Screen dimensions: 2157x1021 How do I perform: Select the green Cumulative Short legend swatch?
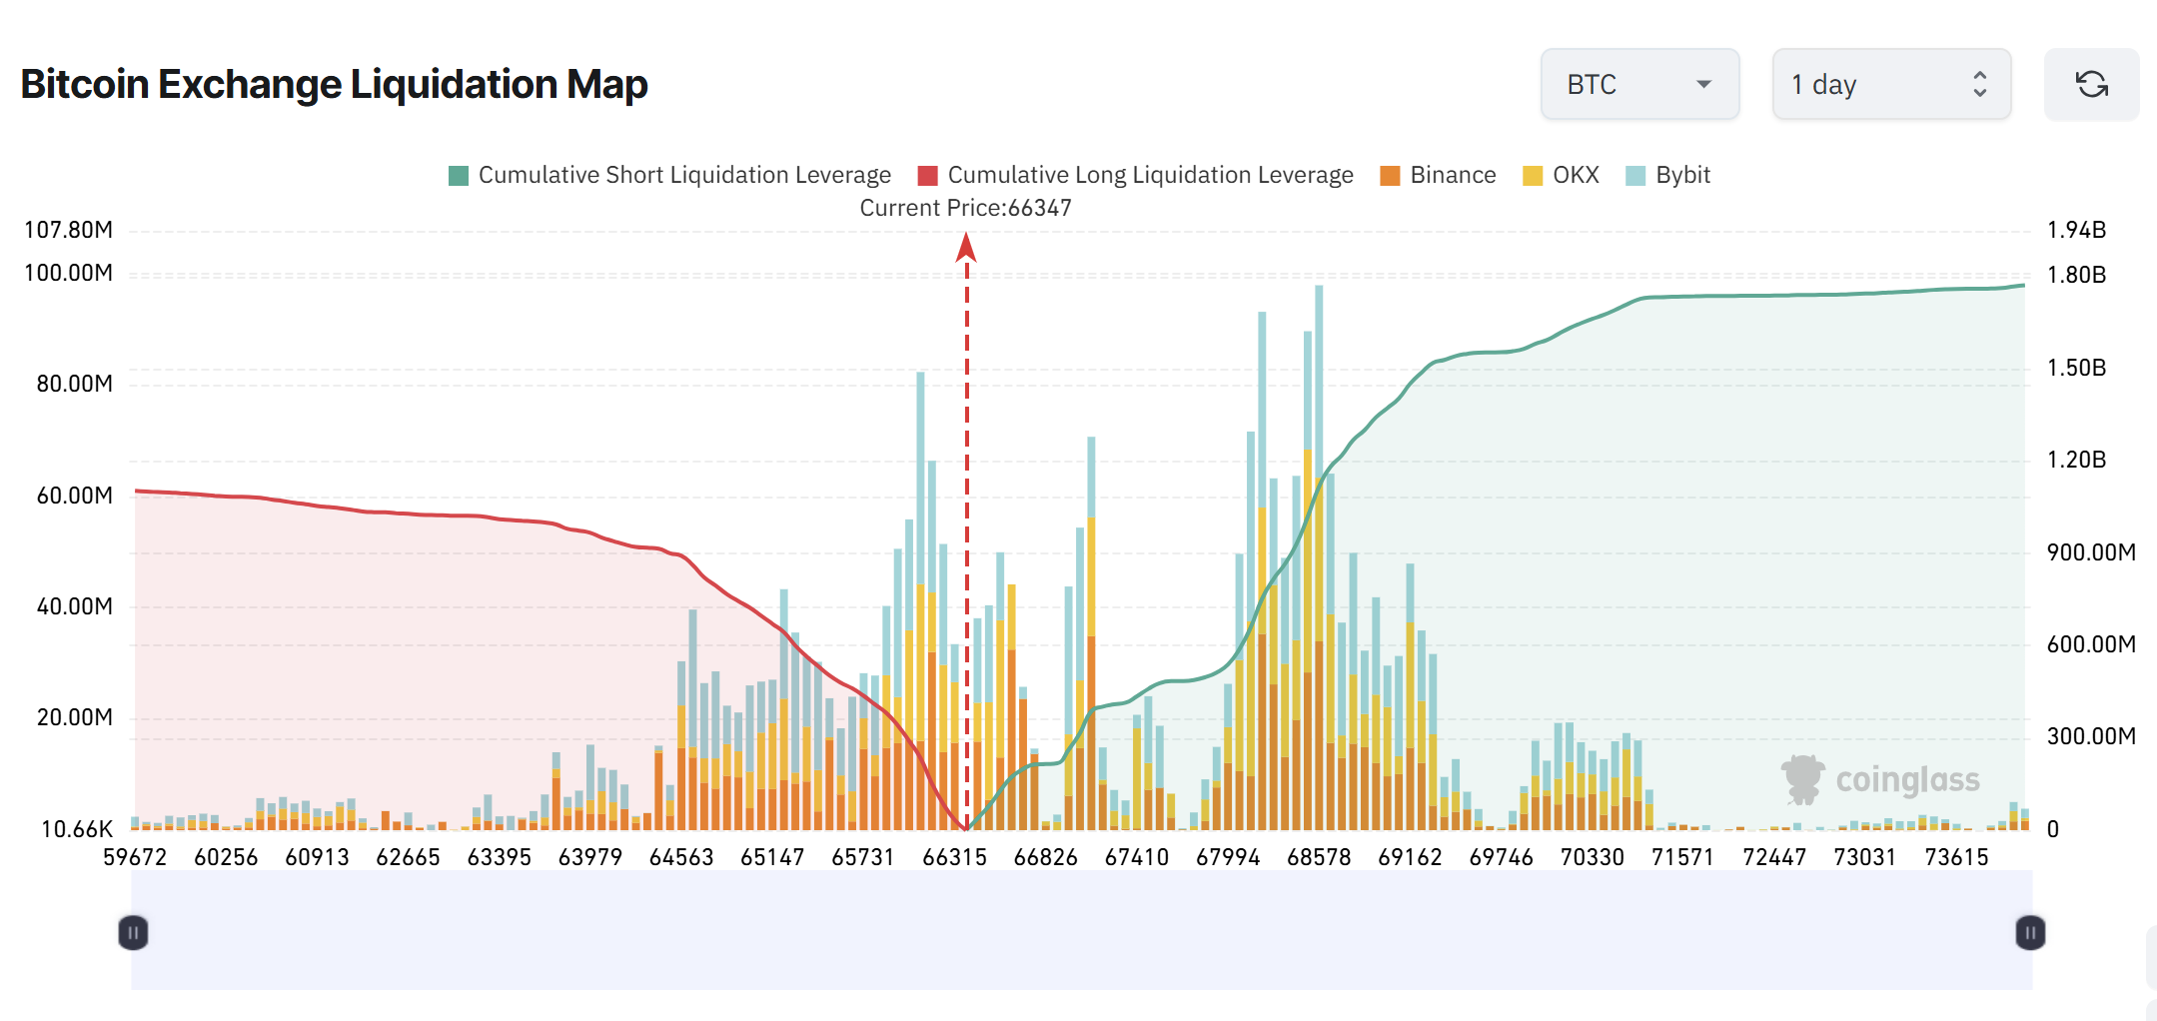(x=459, y=174)
